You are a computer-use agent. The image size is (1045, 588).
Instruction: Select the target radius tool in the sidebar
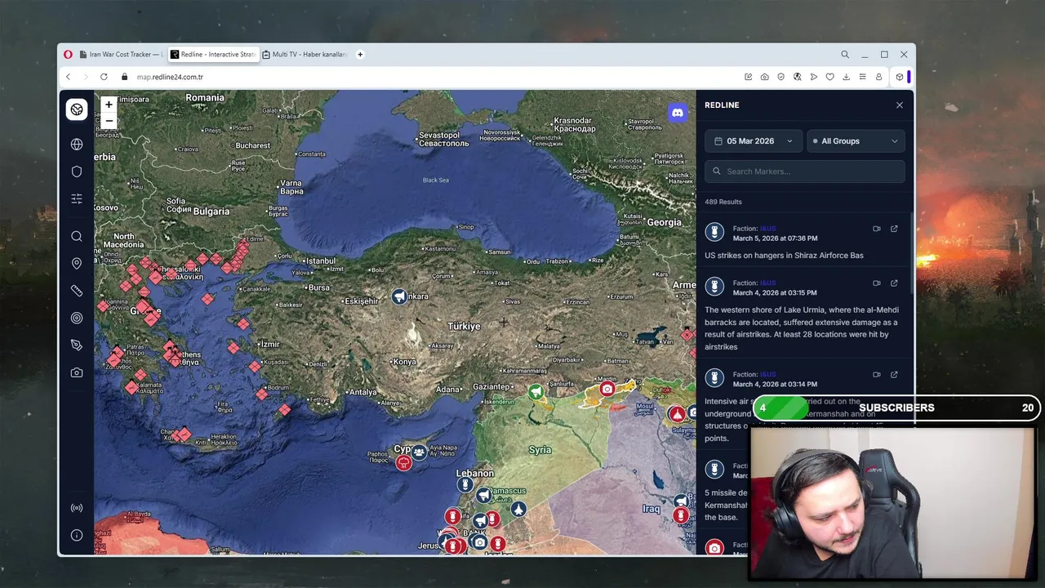pyautogui.click(x=77, y=318)
